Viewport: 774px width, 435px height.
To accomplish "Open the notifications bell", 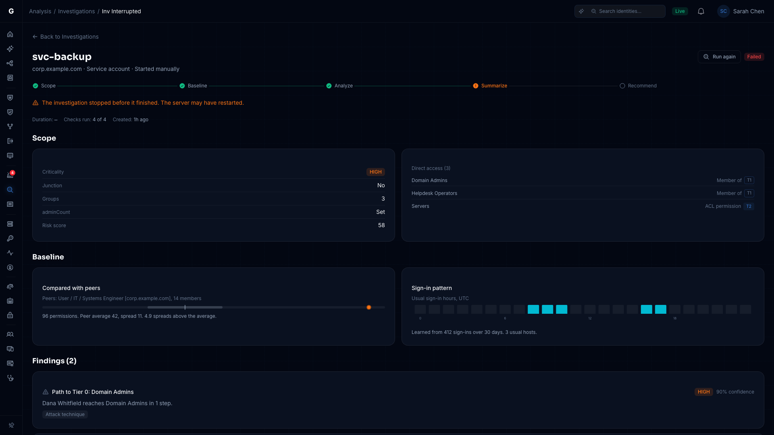I will 701,11.
